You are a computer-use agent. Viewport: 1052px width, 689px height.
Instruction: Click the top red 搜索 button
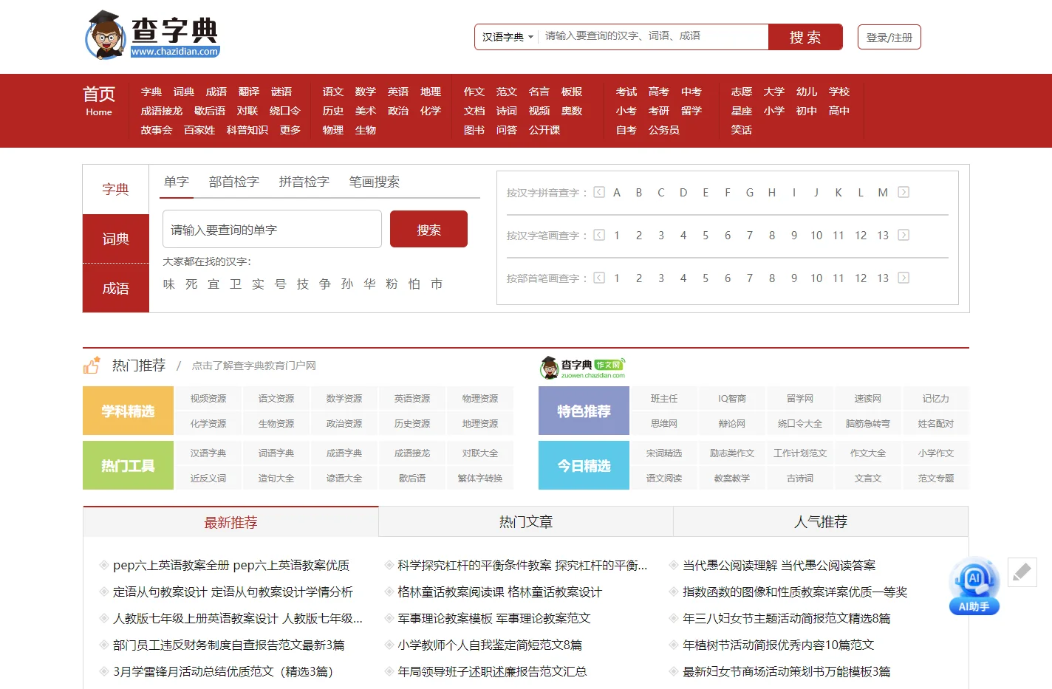coord(805,37)
